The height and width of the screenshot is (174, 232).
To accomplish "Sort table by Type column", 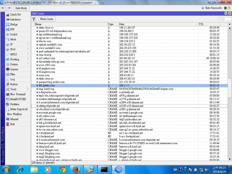I will point(113,24).
